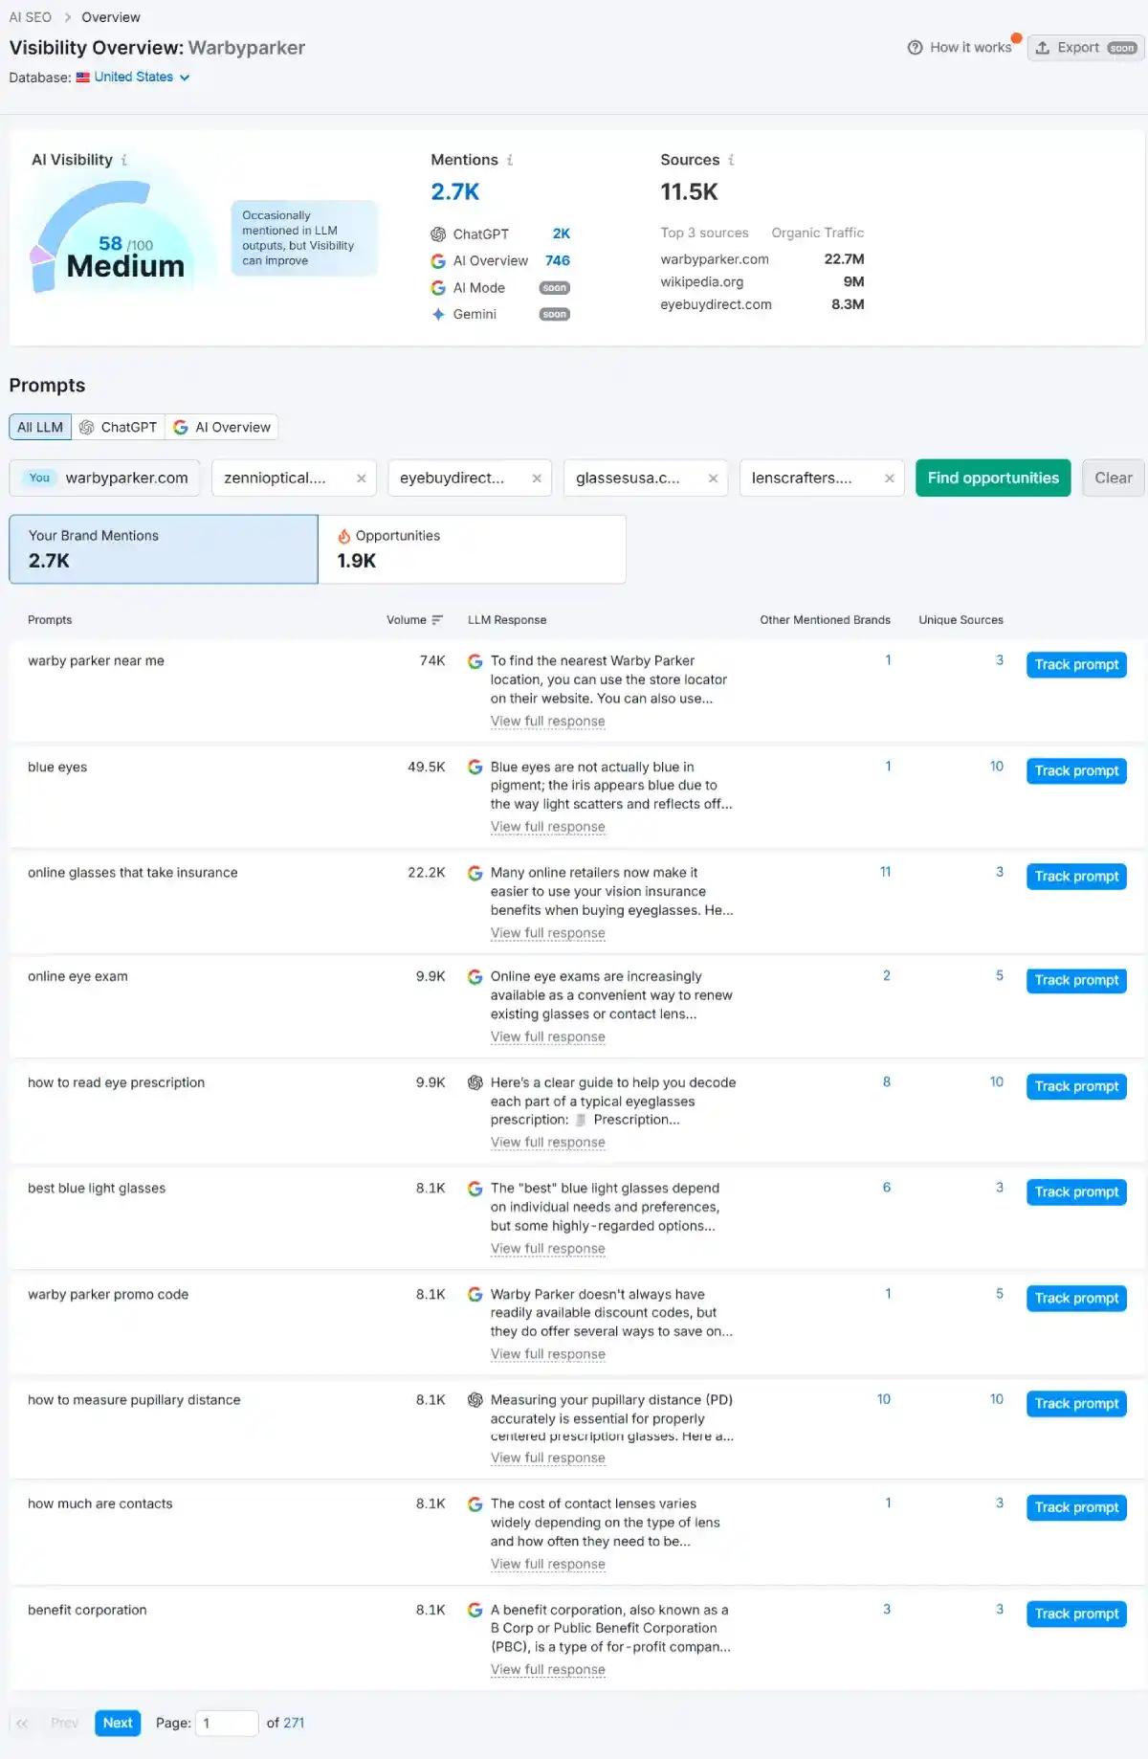
Task: Select the ChatGPT prompts tab
Action: point(119,428)
